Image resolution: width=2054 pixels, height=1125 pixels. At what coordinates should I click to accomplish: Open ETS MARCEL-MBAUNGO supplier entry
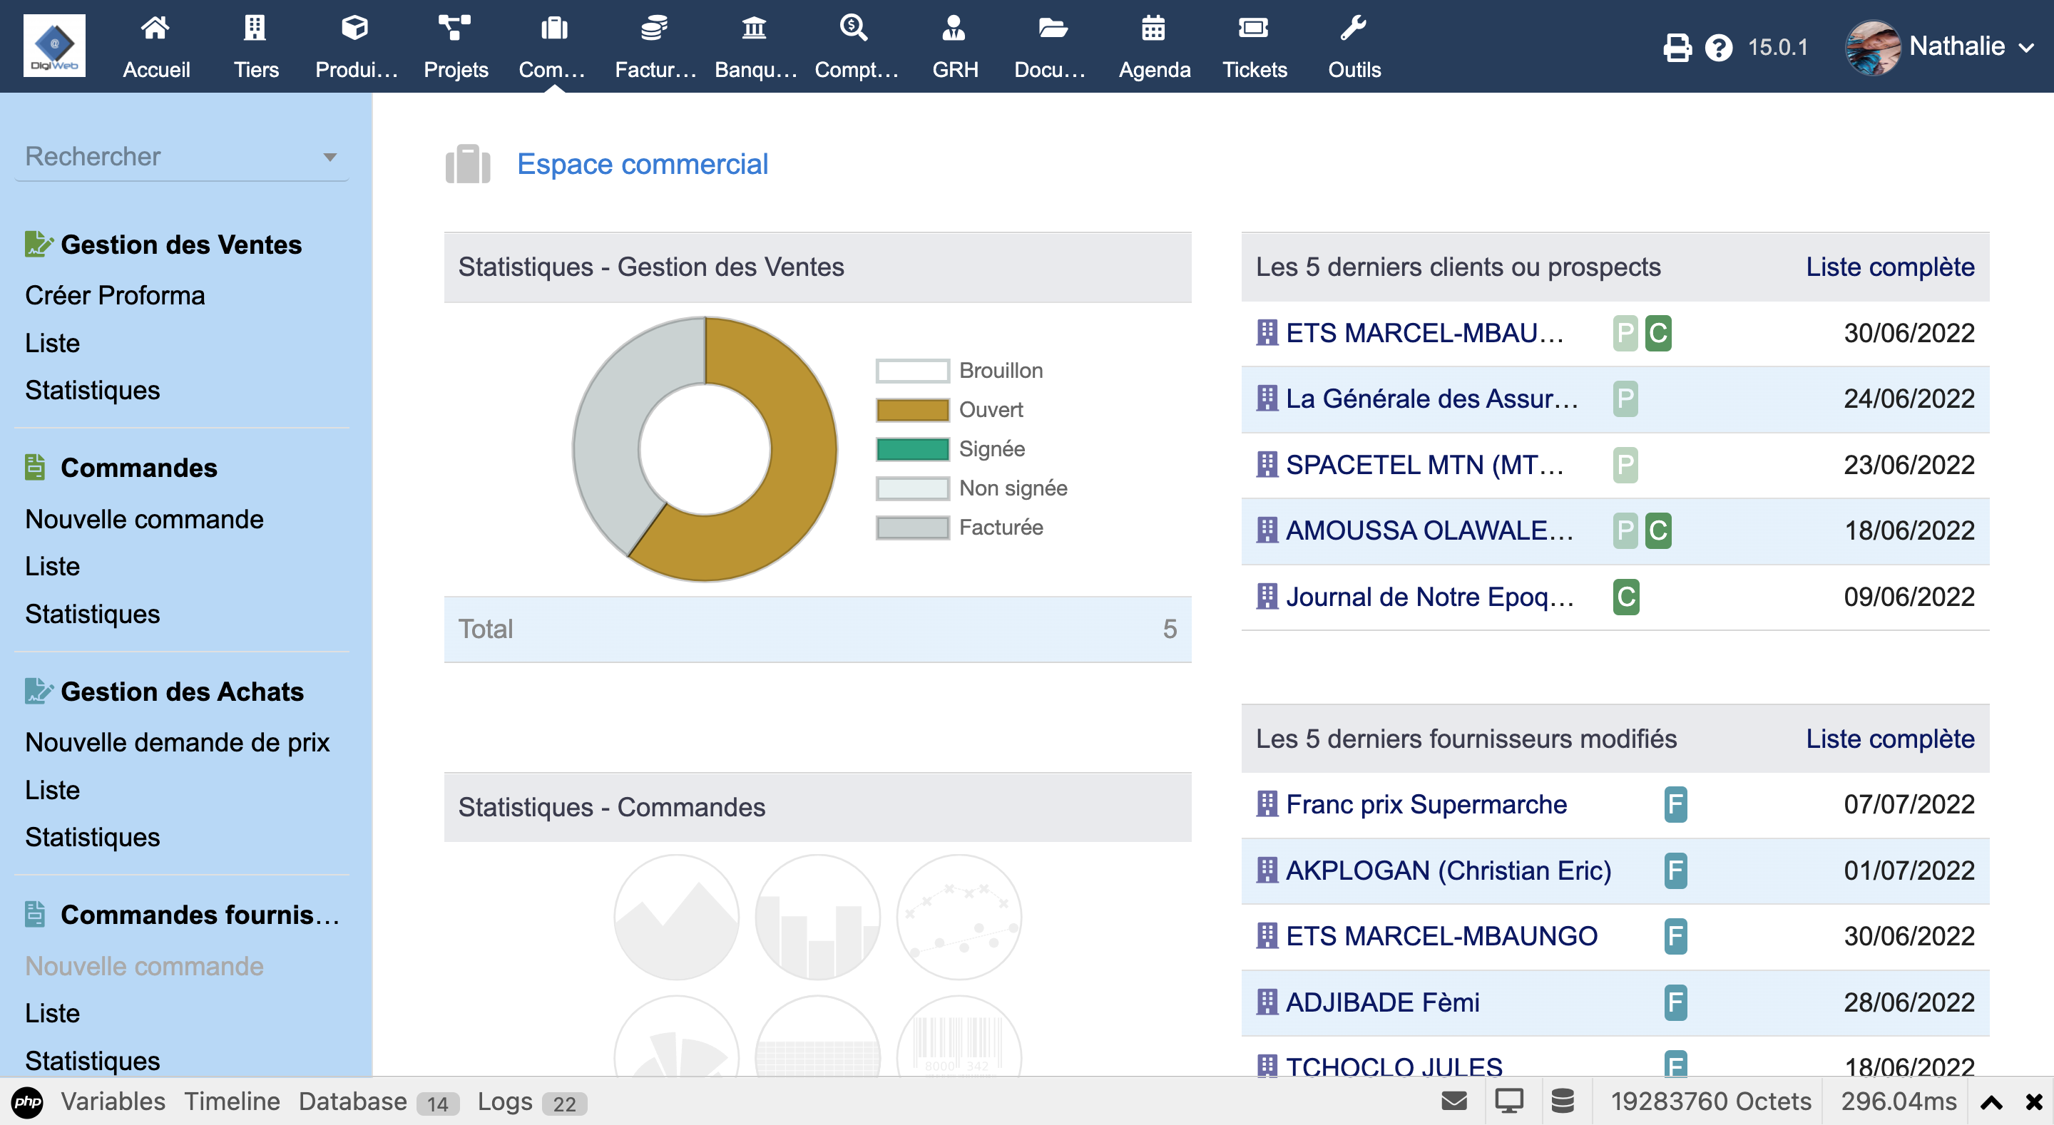pos(1441,935)
